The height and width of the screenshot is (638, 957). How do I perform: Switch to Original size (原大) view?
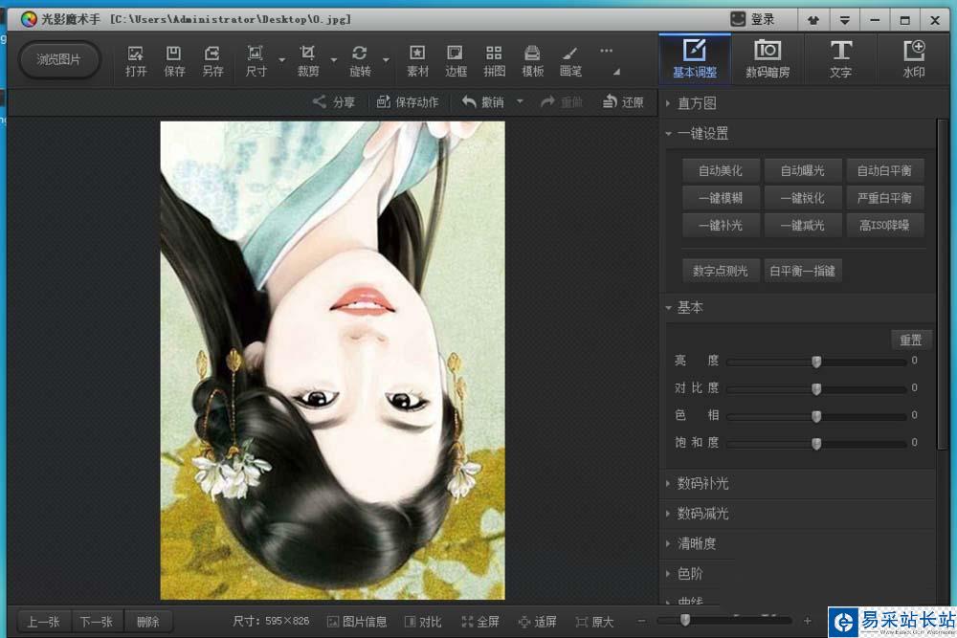coord(594,622)
